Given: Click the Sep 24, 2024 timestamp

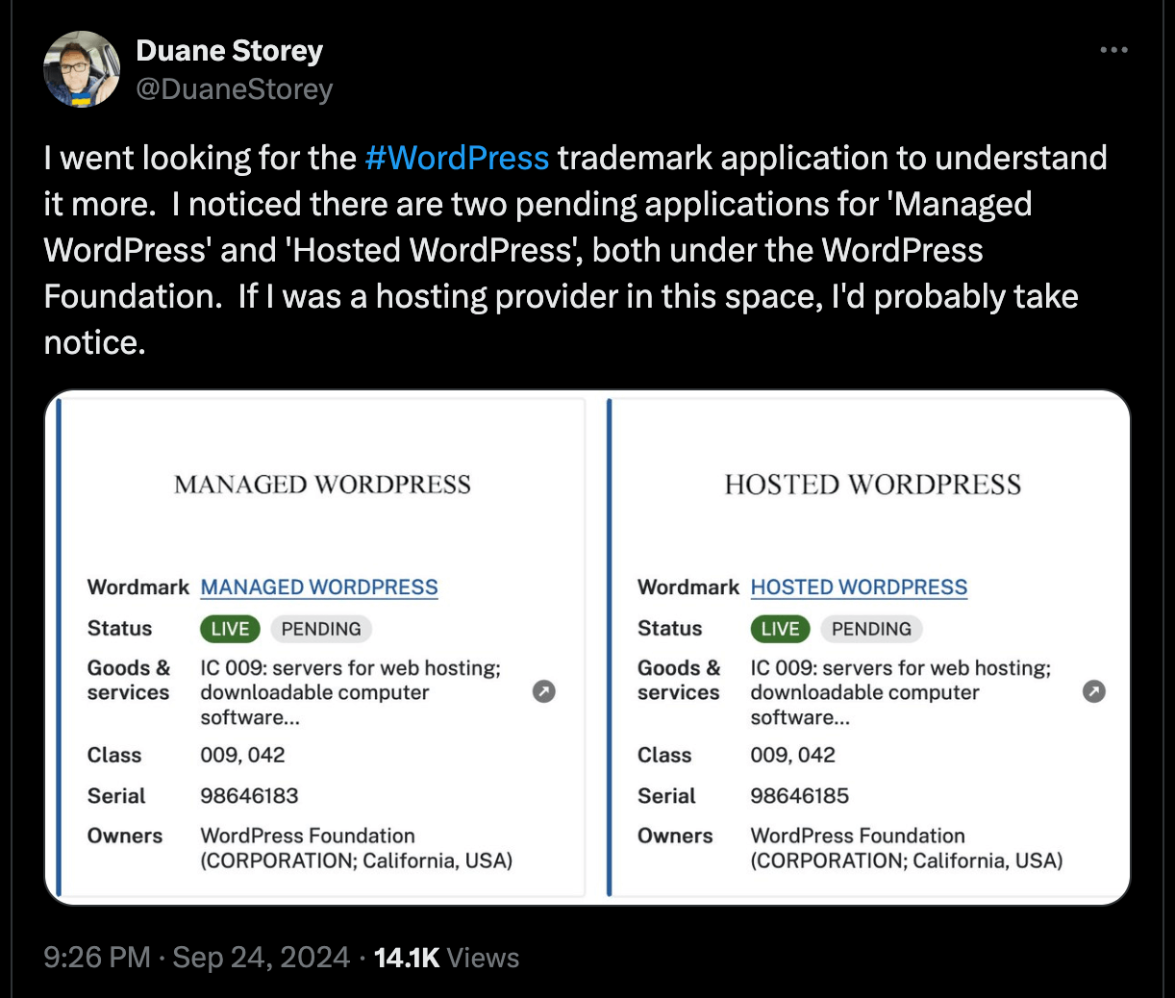Looking at the screenshot, I should (260, 957).
